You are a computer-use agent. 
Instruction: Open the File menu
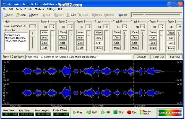tap(4, 9)
